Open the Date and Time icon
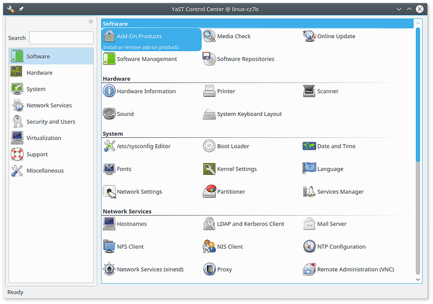The width and height of the screenshot is (433, 304). click(309, 146)
